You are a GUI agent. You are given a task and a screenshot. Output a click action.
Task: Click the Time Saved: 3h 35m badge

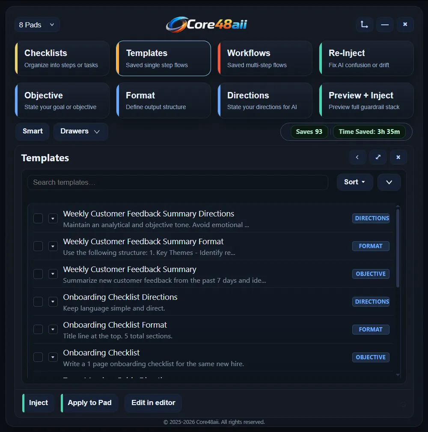(x=369, y=132)
